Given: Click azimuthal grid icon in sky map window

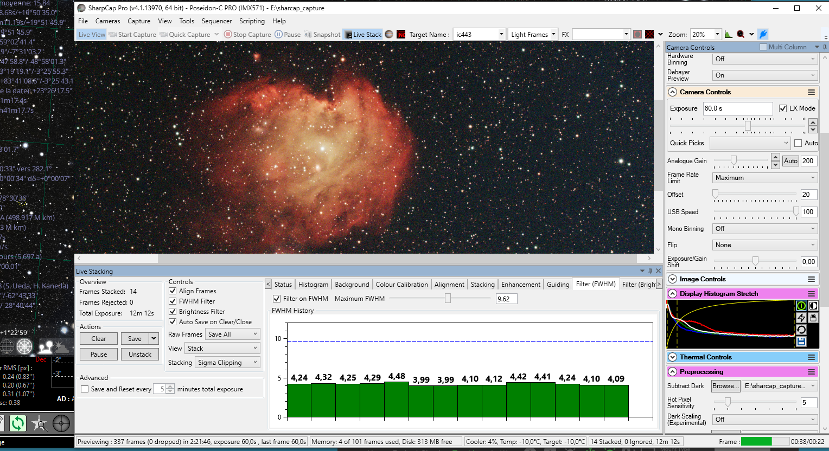Looking at the screenshot, I should pos(24,346).
